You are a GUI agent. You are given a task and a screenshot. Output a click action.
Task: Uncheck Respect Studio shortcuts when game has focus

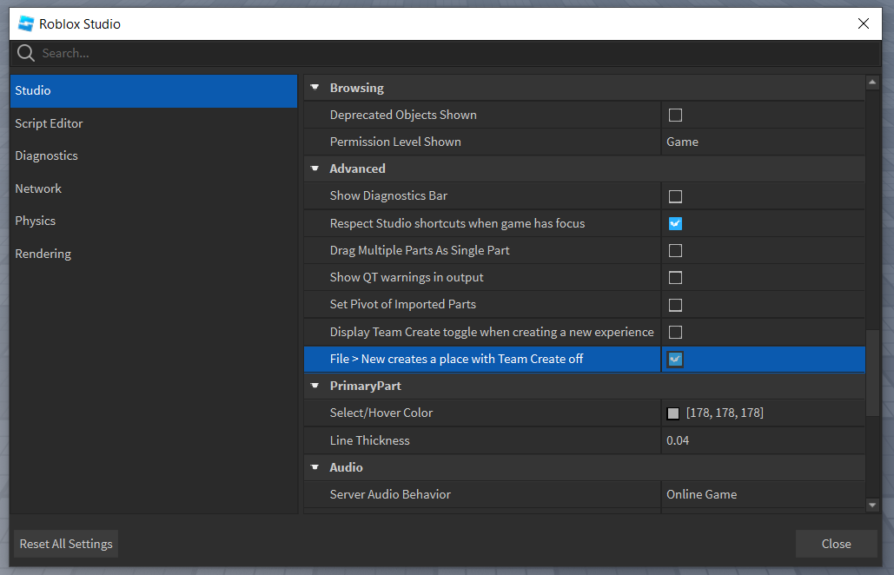[x=675, y=223]
